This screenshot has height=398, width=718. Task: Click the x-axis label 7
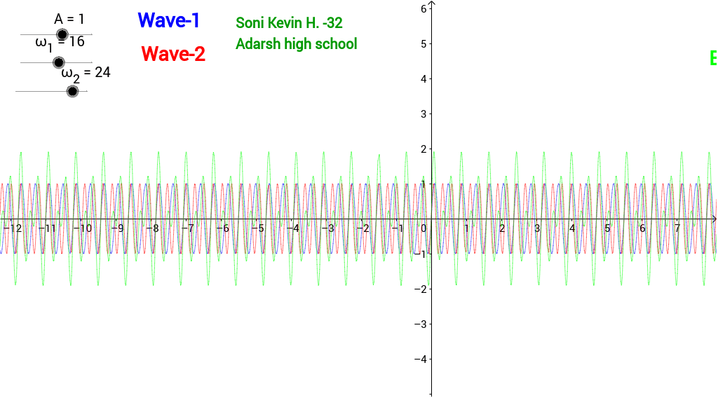tap(677, 228)
